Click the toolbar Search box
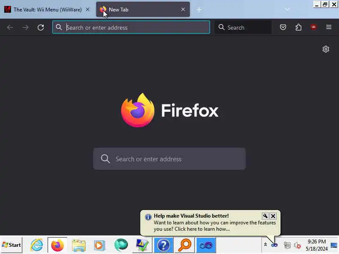Image resolution: width=339 pixels, height=254 pixels. pyautogui.click(x=243, y=27)
